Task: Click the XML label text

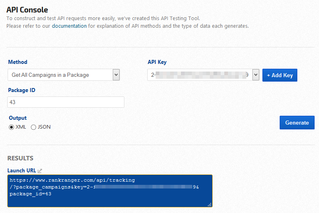Action: (x=21, y=127)
